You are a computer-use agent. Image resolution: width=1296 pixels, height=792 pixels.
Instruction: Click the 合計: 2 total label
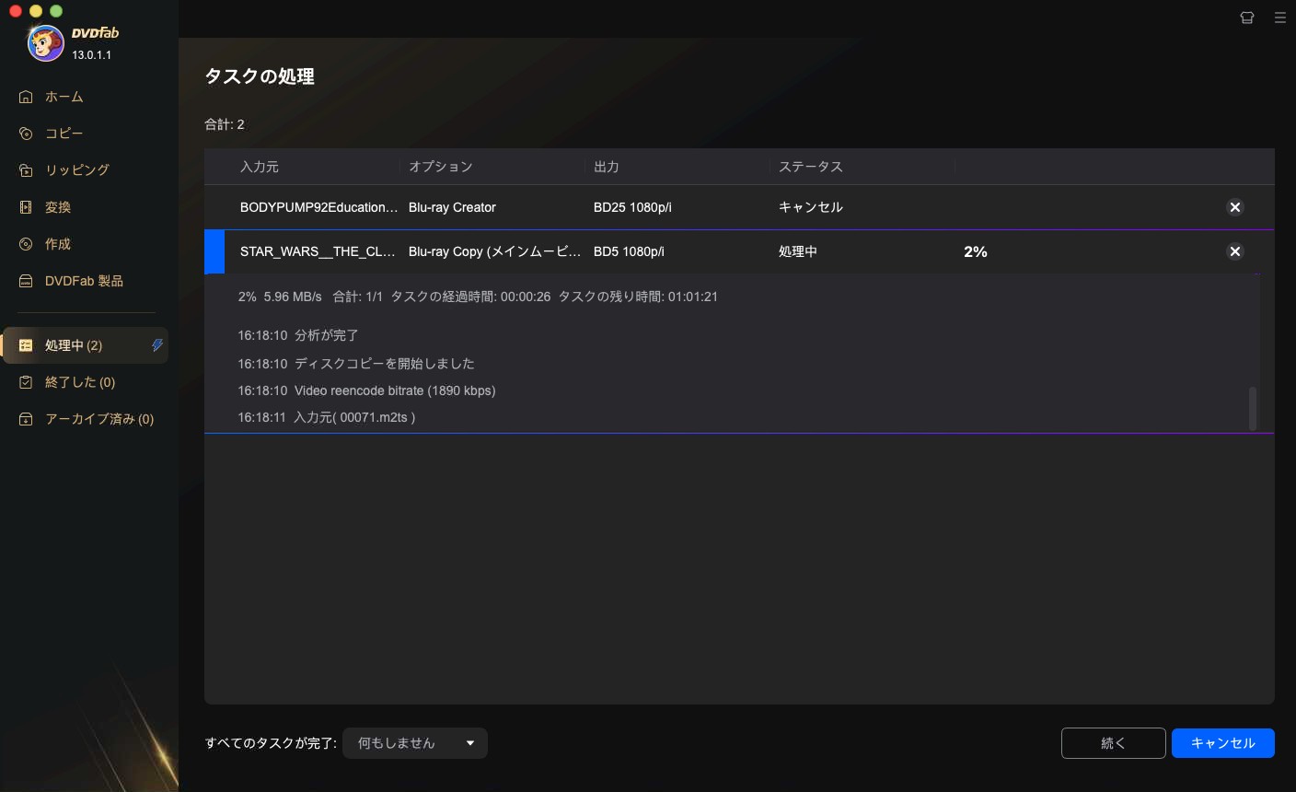click(x=225, y=124)
